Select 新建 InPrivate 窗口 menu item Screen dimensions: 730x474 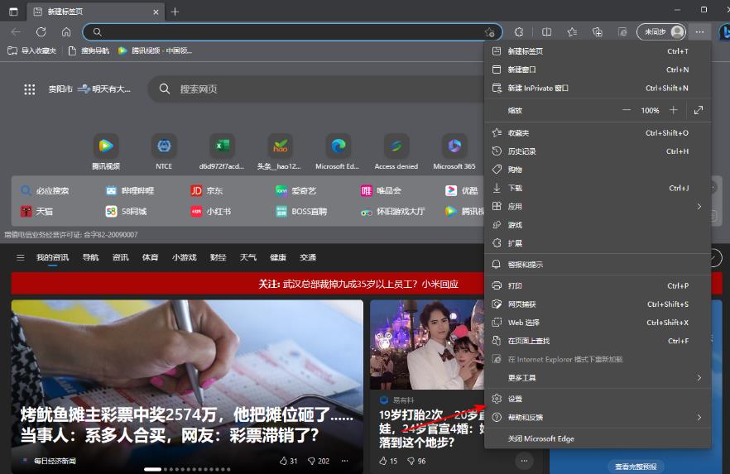point(598,88)
